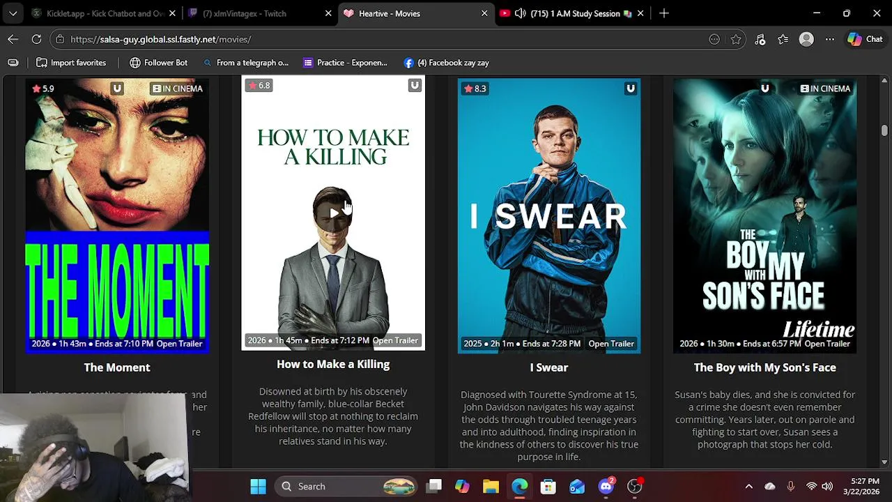The width and height of the screenshot is (892, 502).
Task: Click the I Swear poster thumbnail
Action: [x=549, y=216]
